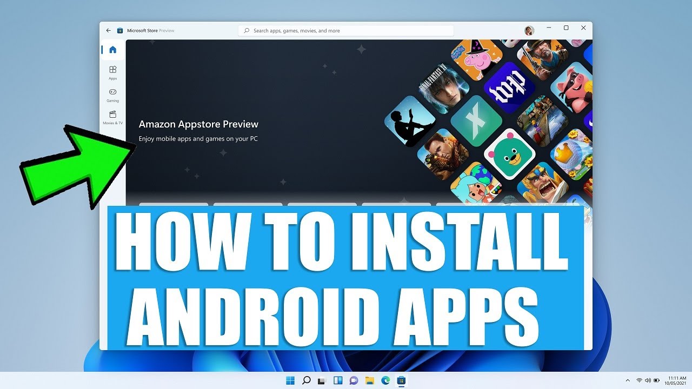Select the Washington Post 'wp' app tile
This screenshot has width=692, height=389.
(509, 86)
